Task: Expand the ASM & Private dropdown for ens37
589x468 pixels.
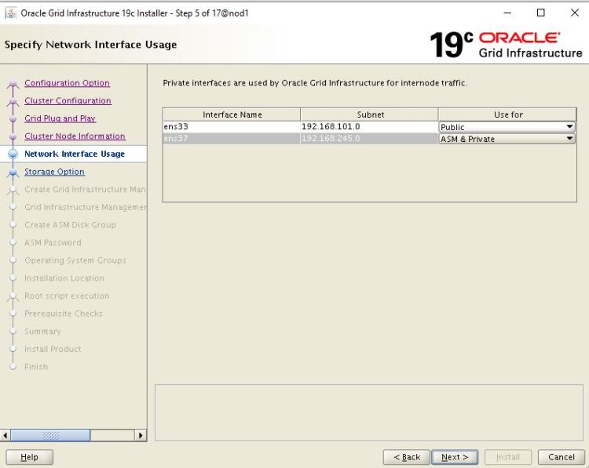Action: click(x=569, y=139)
